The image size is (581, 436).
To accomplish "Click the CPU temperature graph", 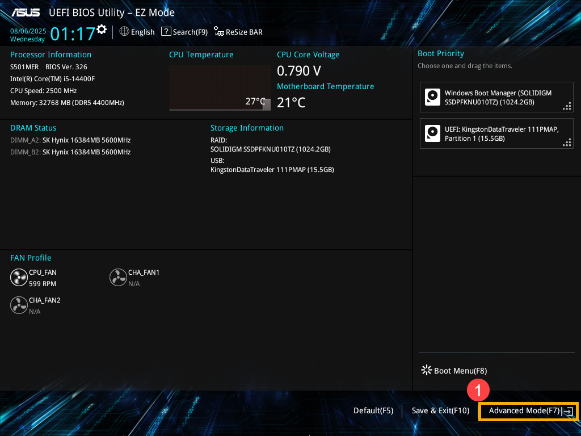I will (x=220, y=87).
